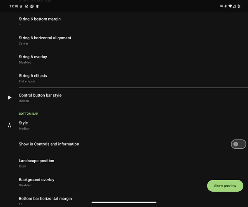
Task: Tap the battery icon in status bar
Action: tap(238, 6)
